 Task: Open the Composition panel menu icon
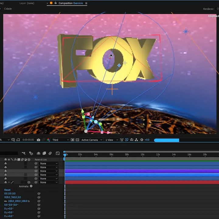coord(86,3)
